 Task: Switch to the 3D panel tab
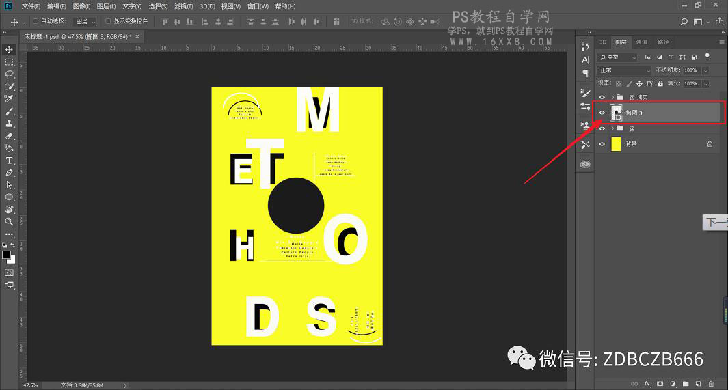(x=603, y=42)
